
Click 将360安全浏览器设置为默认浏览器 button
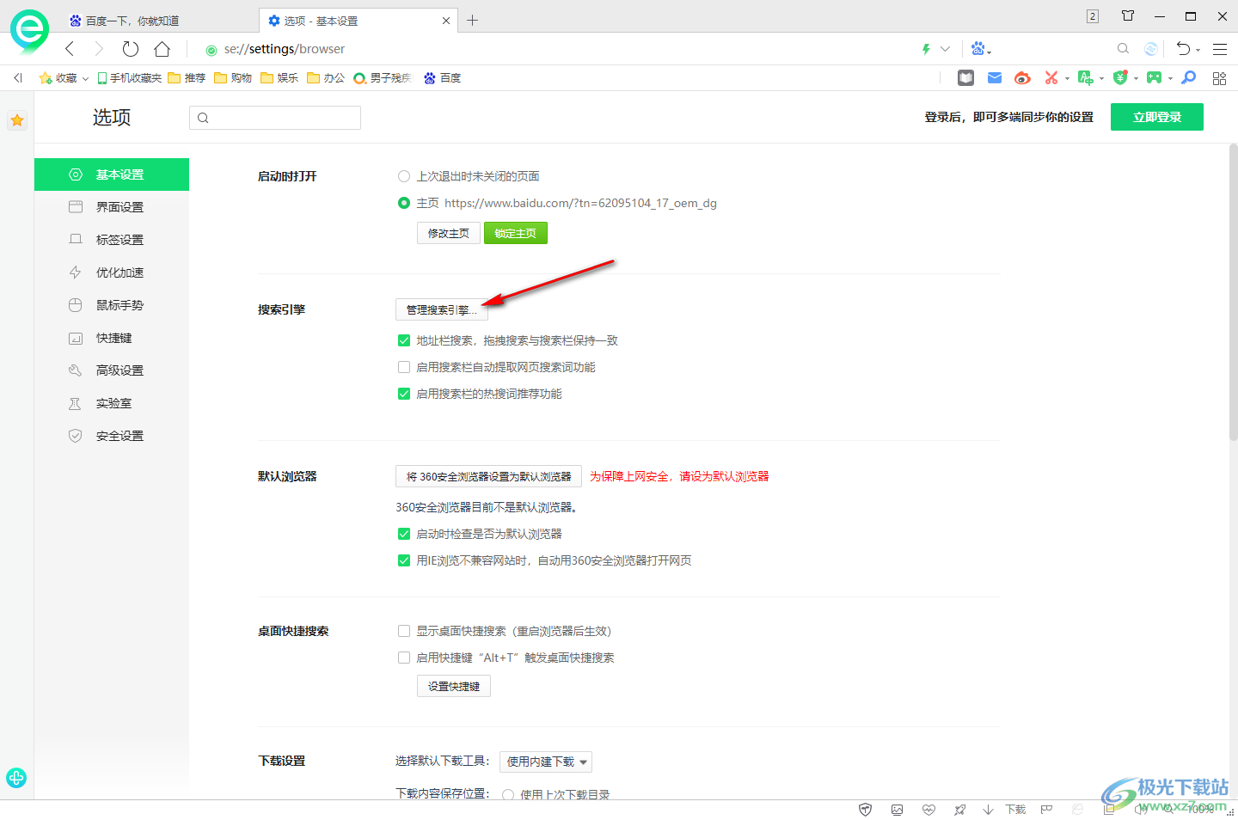click(x=488, y=476)
